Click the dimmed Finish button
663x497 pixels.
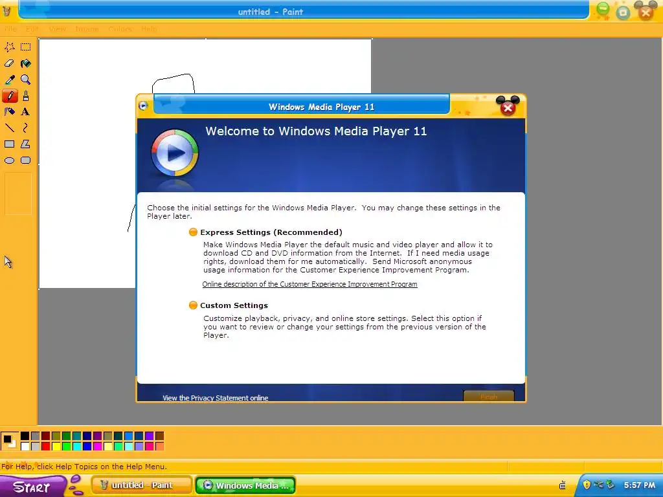pos(489,397)
